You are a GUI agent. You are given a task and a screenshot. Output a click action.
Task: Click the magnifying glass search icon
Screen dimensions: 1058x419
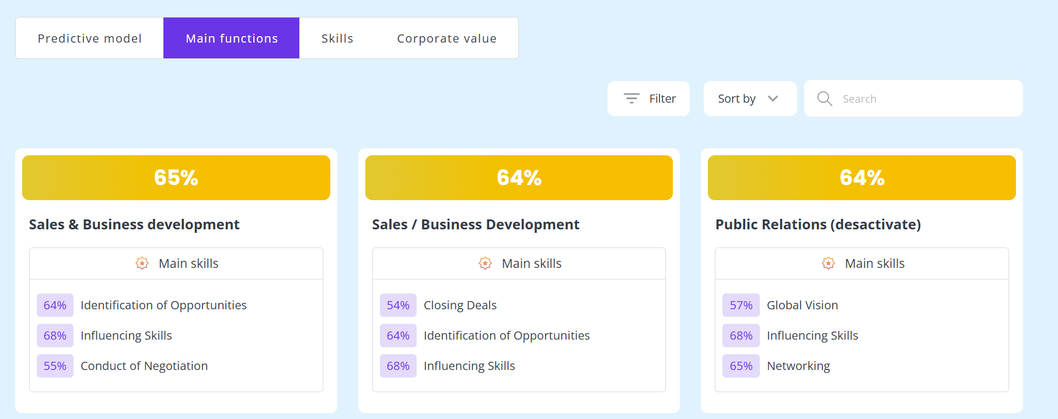[825, 99]
